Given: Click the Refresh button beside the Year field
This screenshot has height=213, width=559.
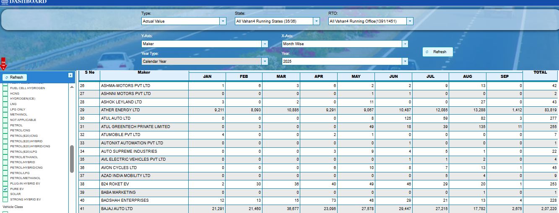Looking at the screenshot, I should point(437,52).
